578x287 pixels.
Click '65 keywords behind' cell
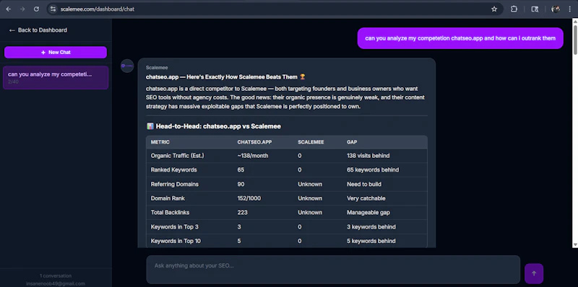tap(373, 170)
